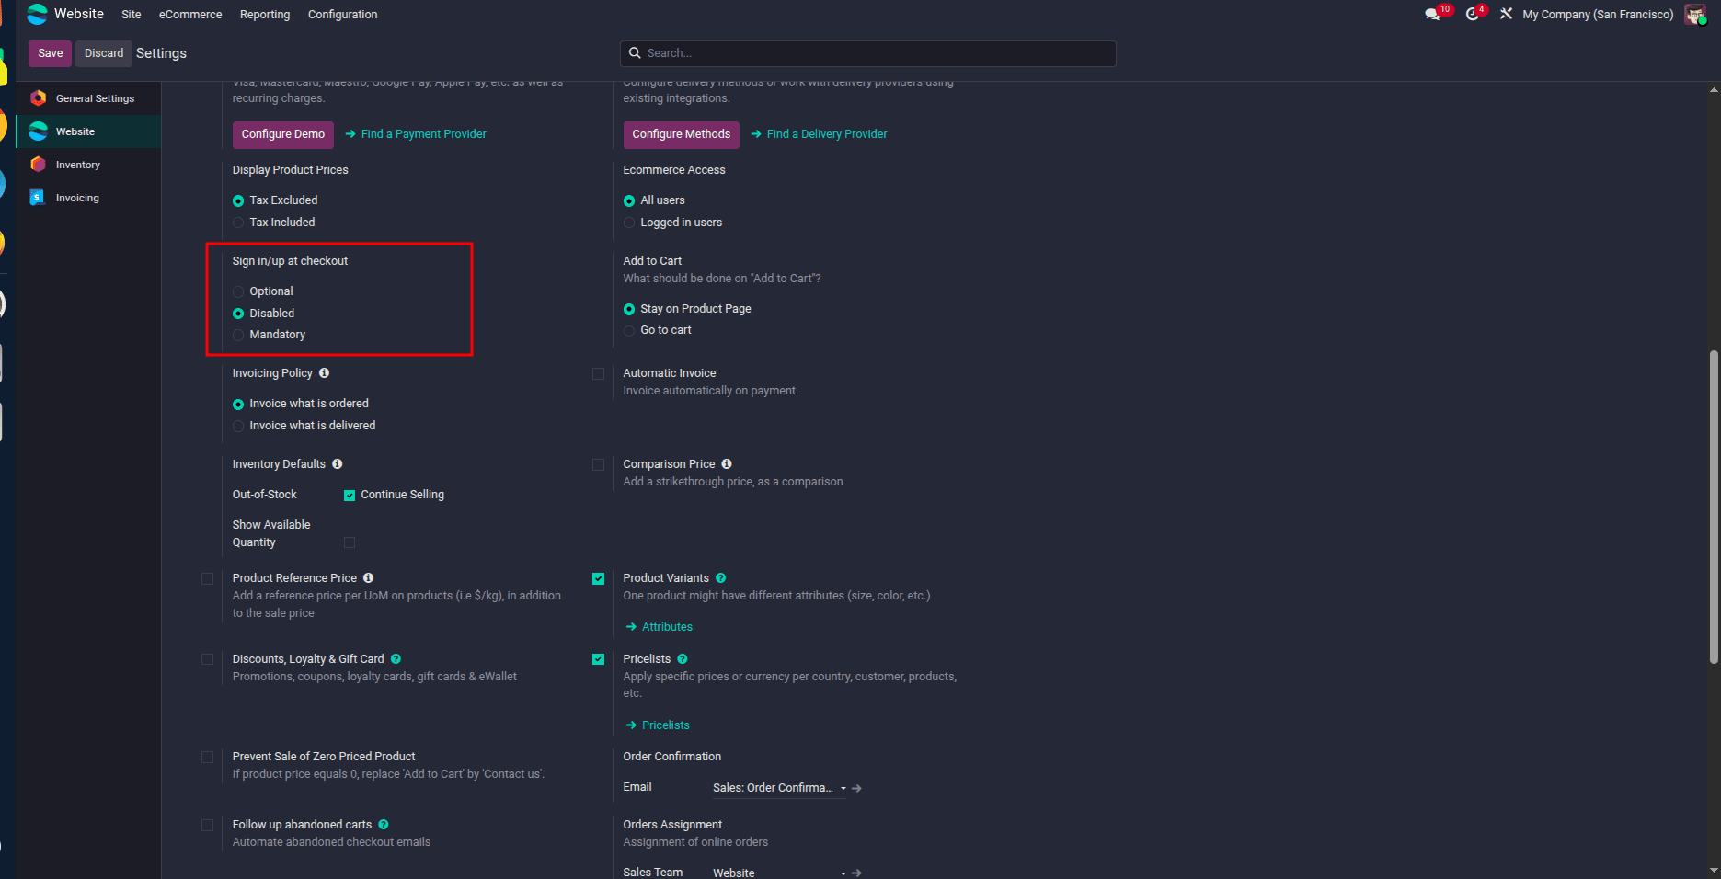Open Find a Delivery Provider link
1721x879 pixels.
(x=819, y=134)
